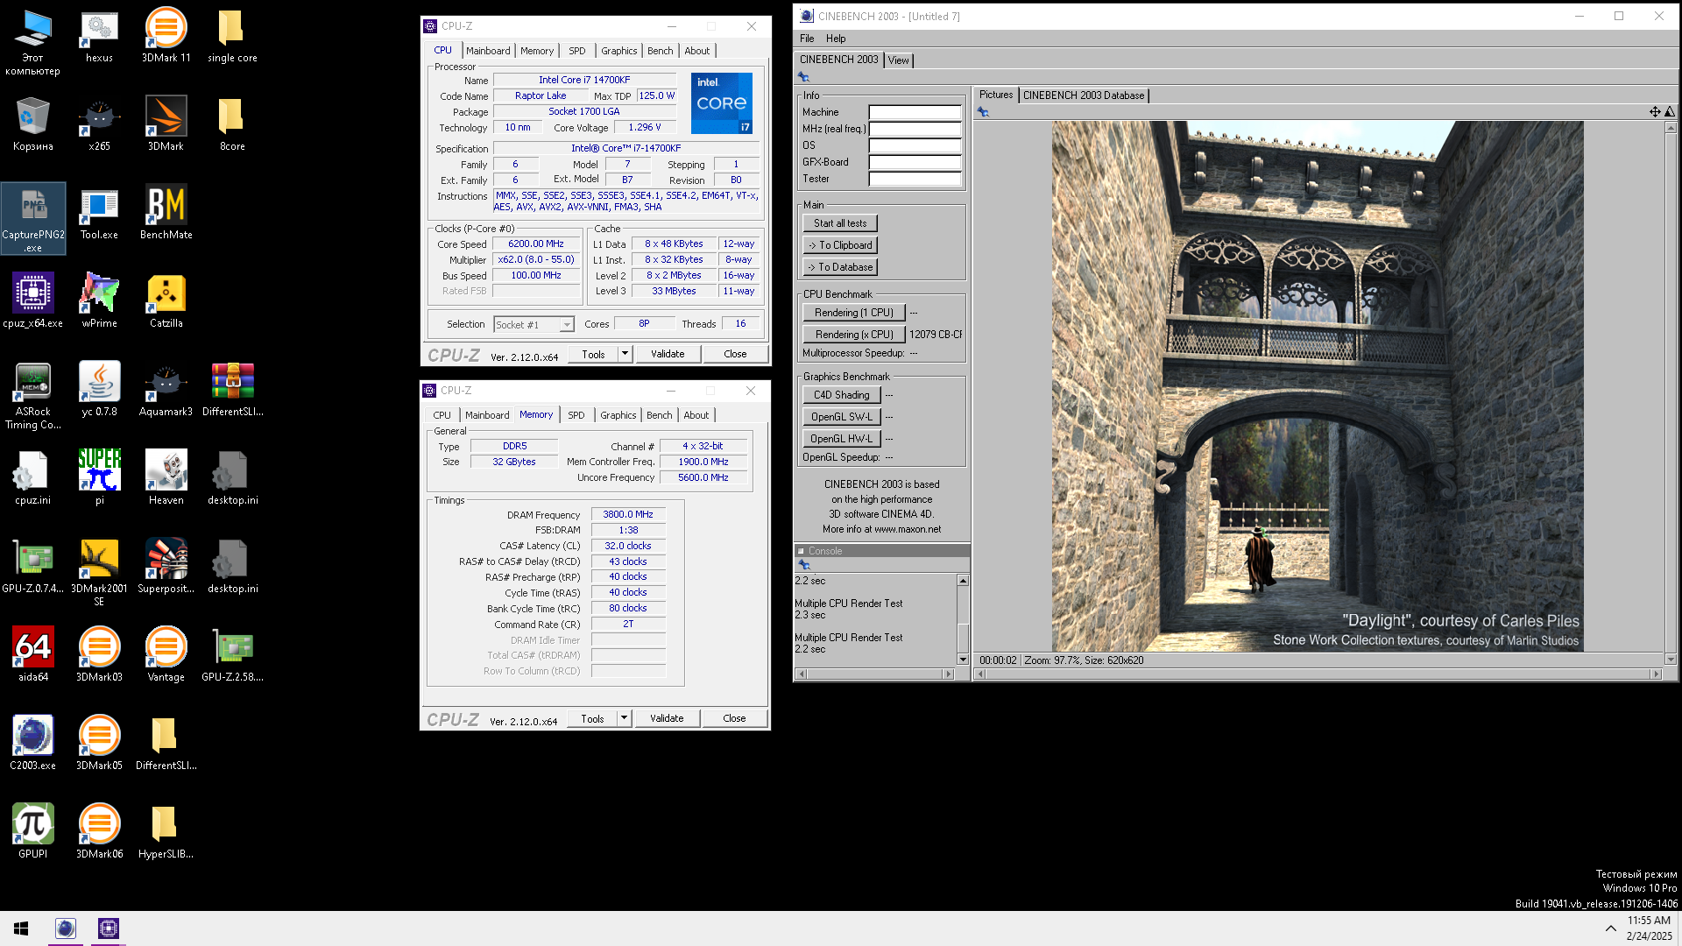
Task: Click the To Database button
Action: click(840, 267)
